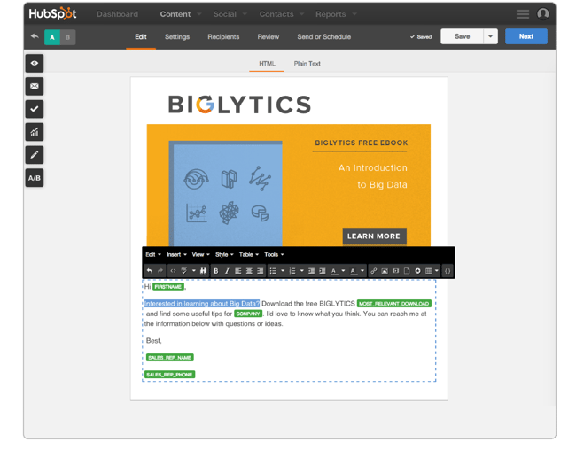Click the circular call-to-action icon

point(417,271)
